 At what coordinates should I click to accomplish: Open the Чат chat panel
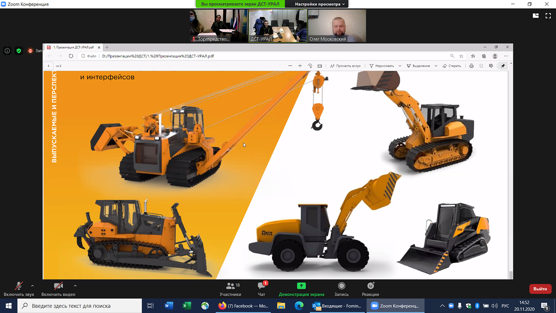pos(262,289)
